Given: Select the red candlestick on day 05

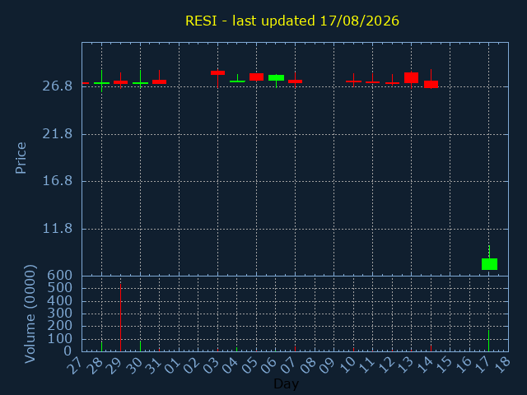Looking at the screenshot, I should click(256, 77).
